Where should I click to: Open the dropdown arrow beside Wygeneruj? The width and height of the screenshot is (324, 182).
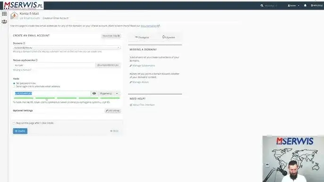[x=117, y=93]
